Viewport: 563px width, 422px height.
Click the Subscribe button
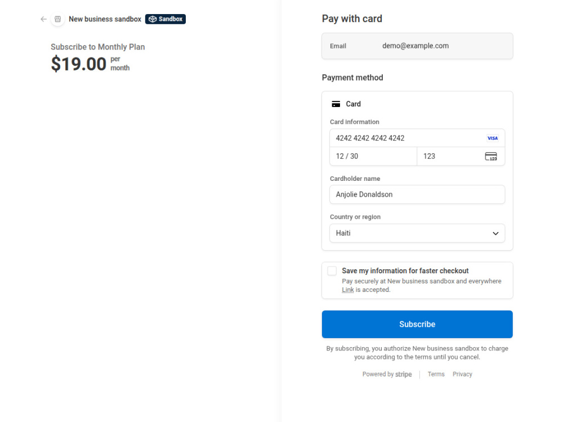tap(417, 324)
